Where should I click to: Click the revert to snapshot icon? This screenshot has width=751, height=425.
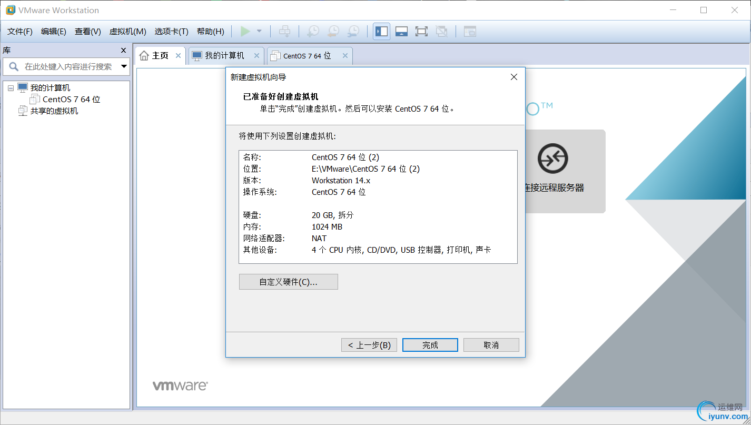333,32
